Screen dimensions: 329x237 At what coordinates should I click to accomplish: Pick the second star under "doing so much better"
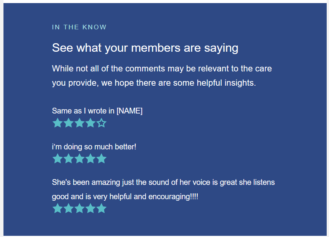tap(68, 159)
